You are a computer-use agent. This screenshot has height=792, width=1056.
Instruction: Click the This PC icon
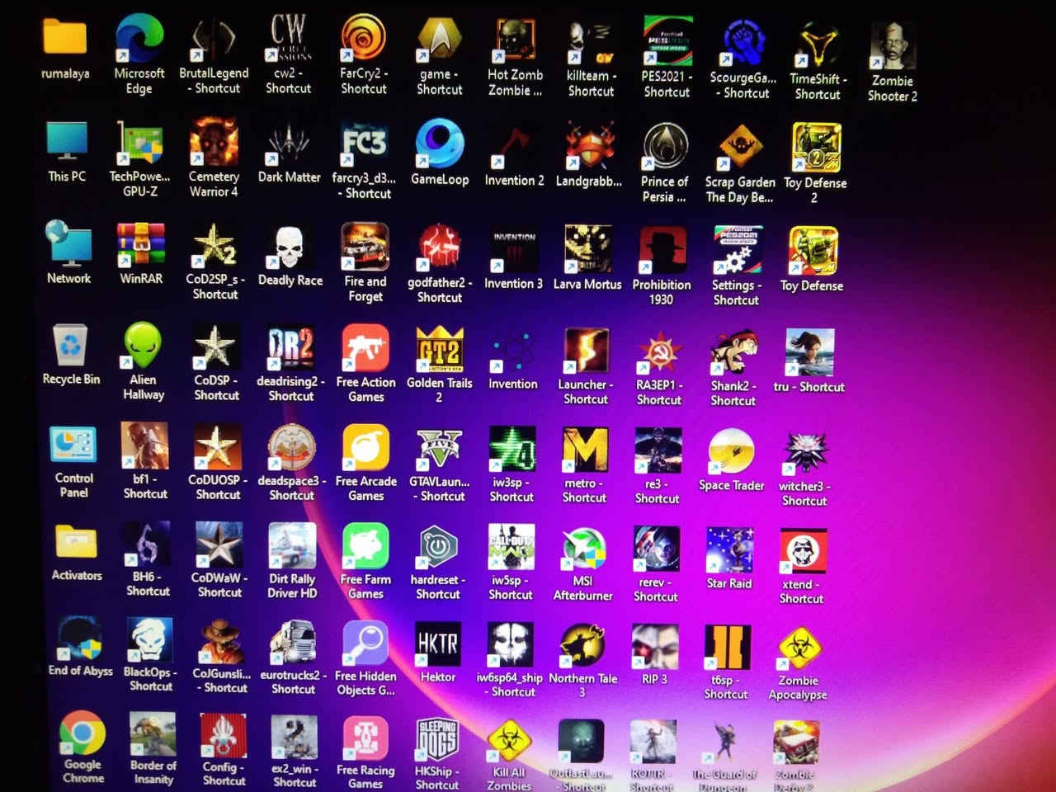tap(67, 141)
